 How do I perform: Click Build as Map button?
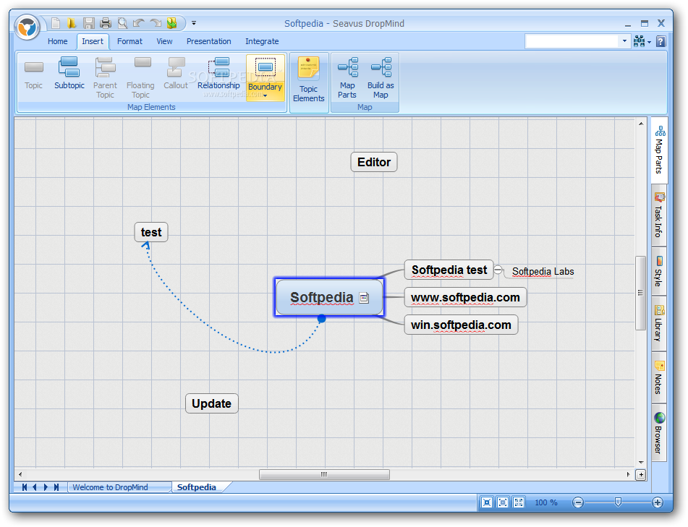[x=381, y=77]
